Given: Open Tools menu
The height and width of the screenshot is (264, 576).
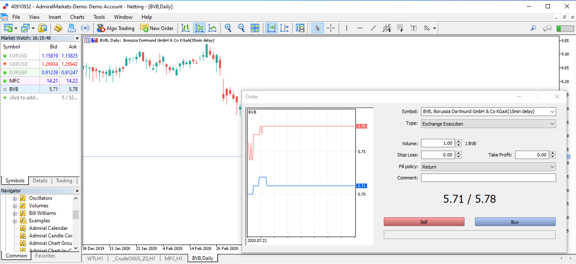Looking at the screenshot, I should point(99,17).
